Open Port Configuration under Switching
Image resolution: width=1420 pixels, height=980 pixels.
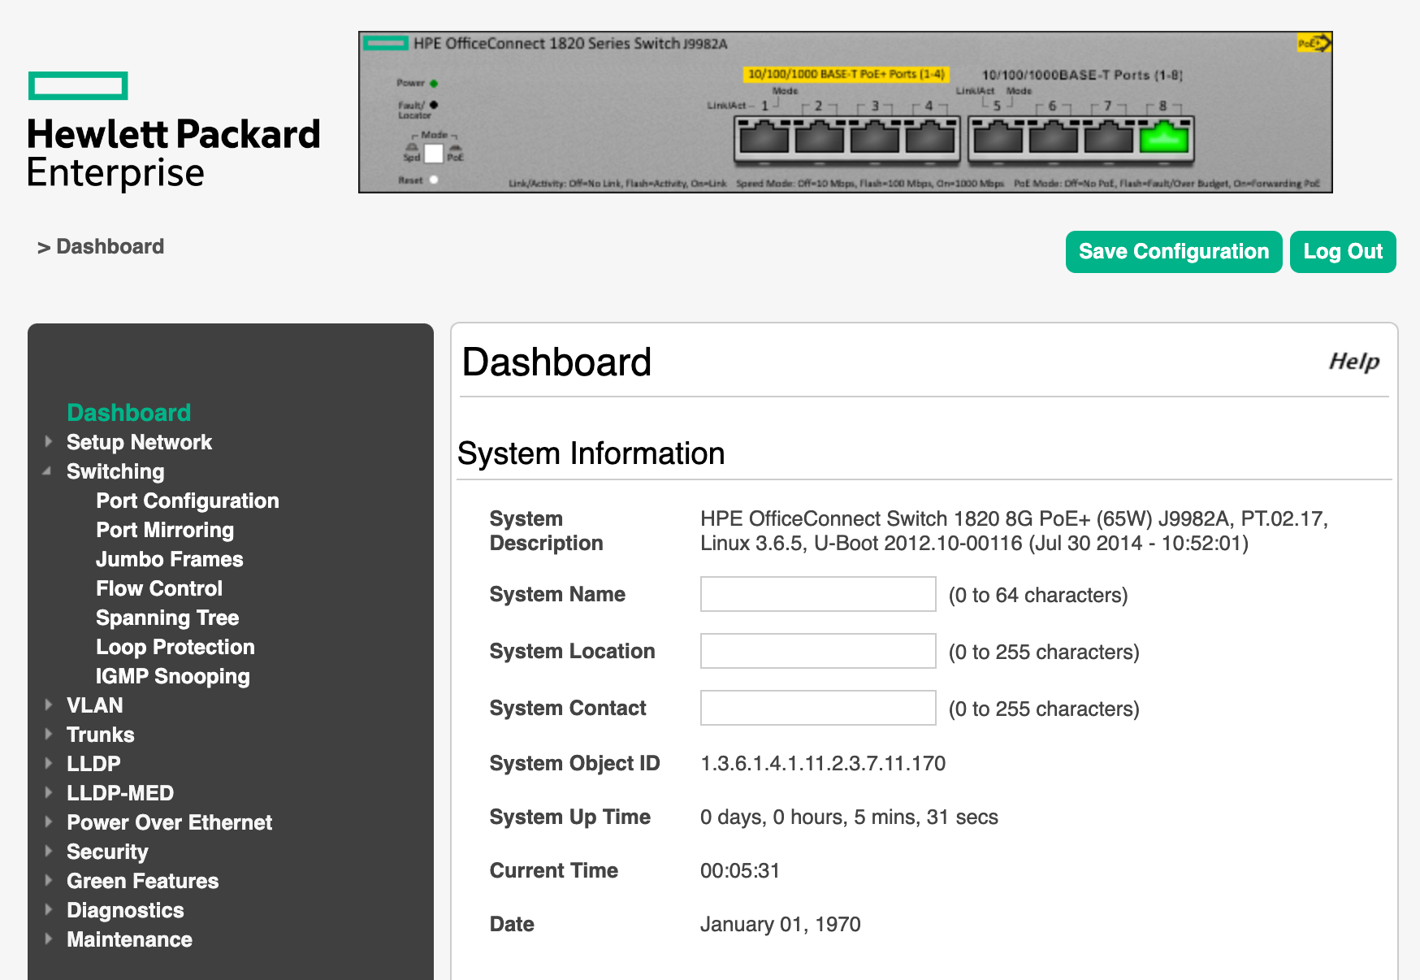[x=188, y=501]
